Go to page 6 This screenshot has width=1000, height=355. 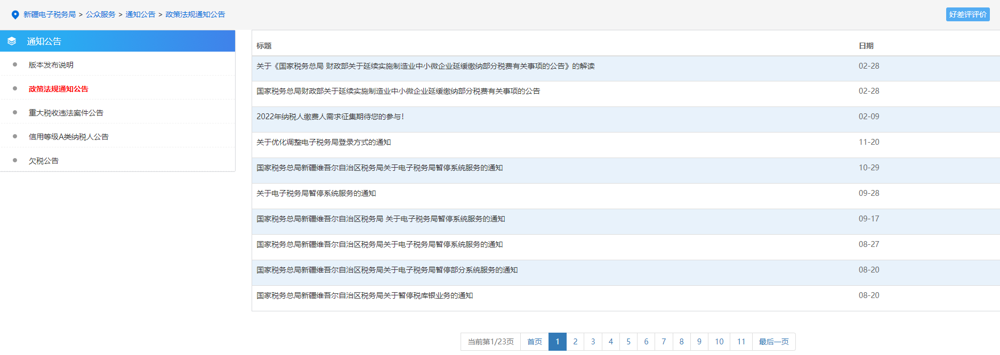point(646,342)
